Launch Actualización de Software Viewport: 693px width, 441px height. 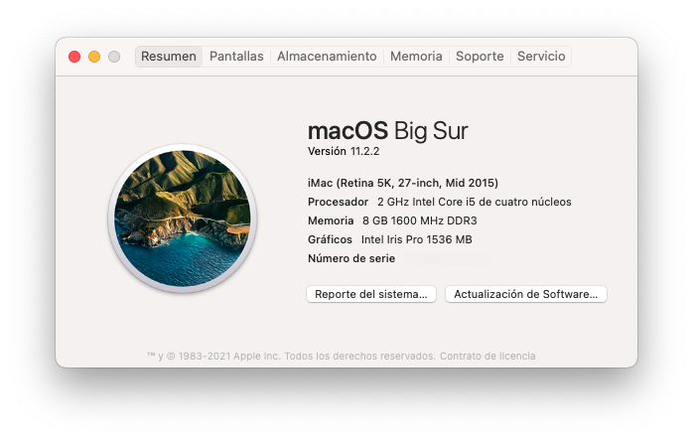coord(526,294)
